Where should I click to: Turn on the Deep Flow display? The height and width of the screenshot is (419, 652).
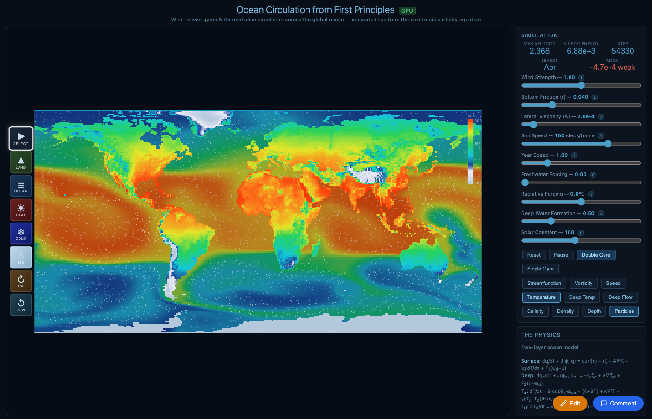pyautogui.click(x=620, y=297)
